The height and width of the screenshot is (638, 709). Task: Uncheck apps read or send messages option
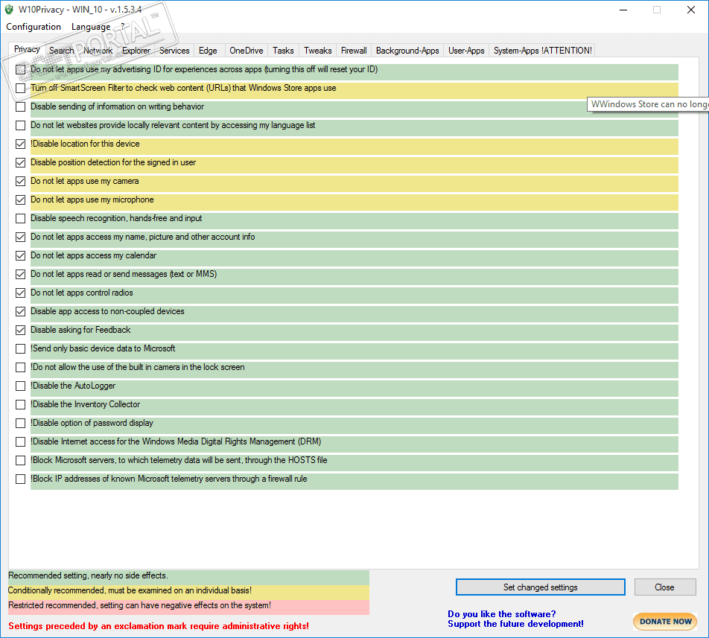click(x=20, y=274)
